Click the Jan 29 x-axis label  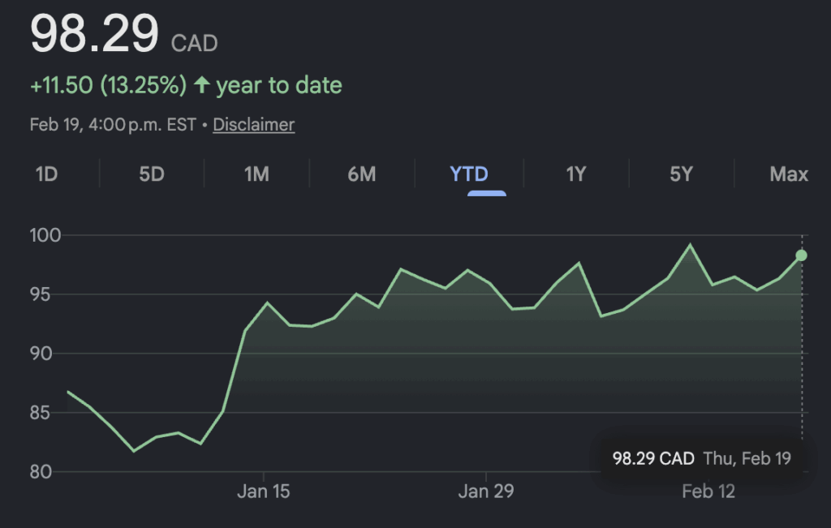point(485,492)
